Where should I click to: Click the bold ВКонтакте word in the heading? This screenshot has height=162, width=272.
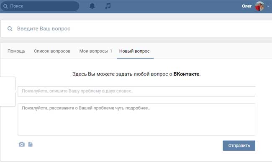coord(186,74)
